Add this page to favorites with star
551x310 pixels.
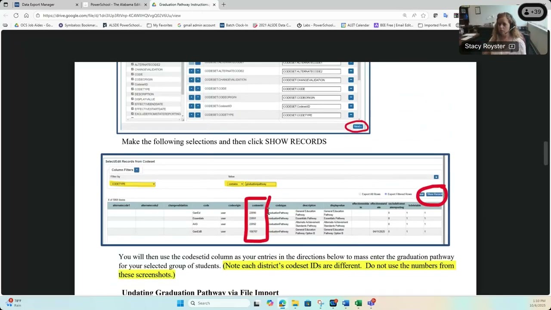click(x=423, y=15)
